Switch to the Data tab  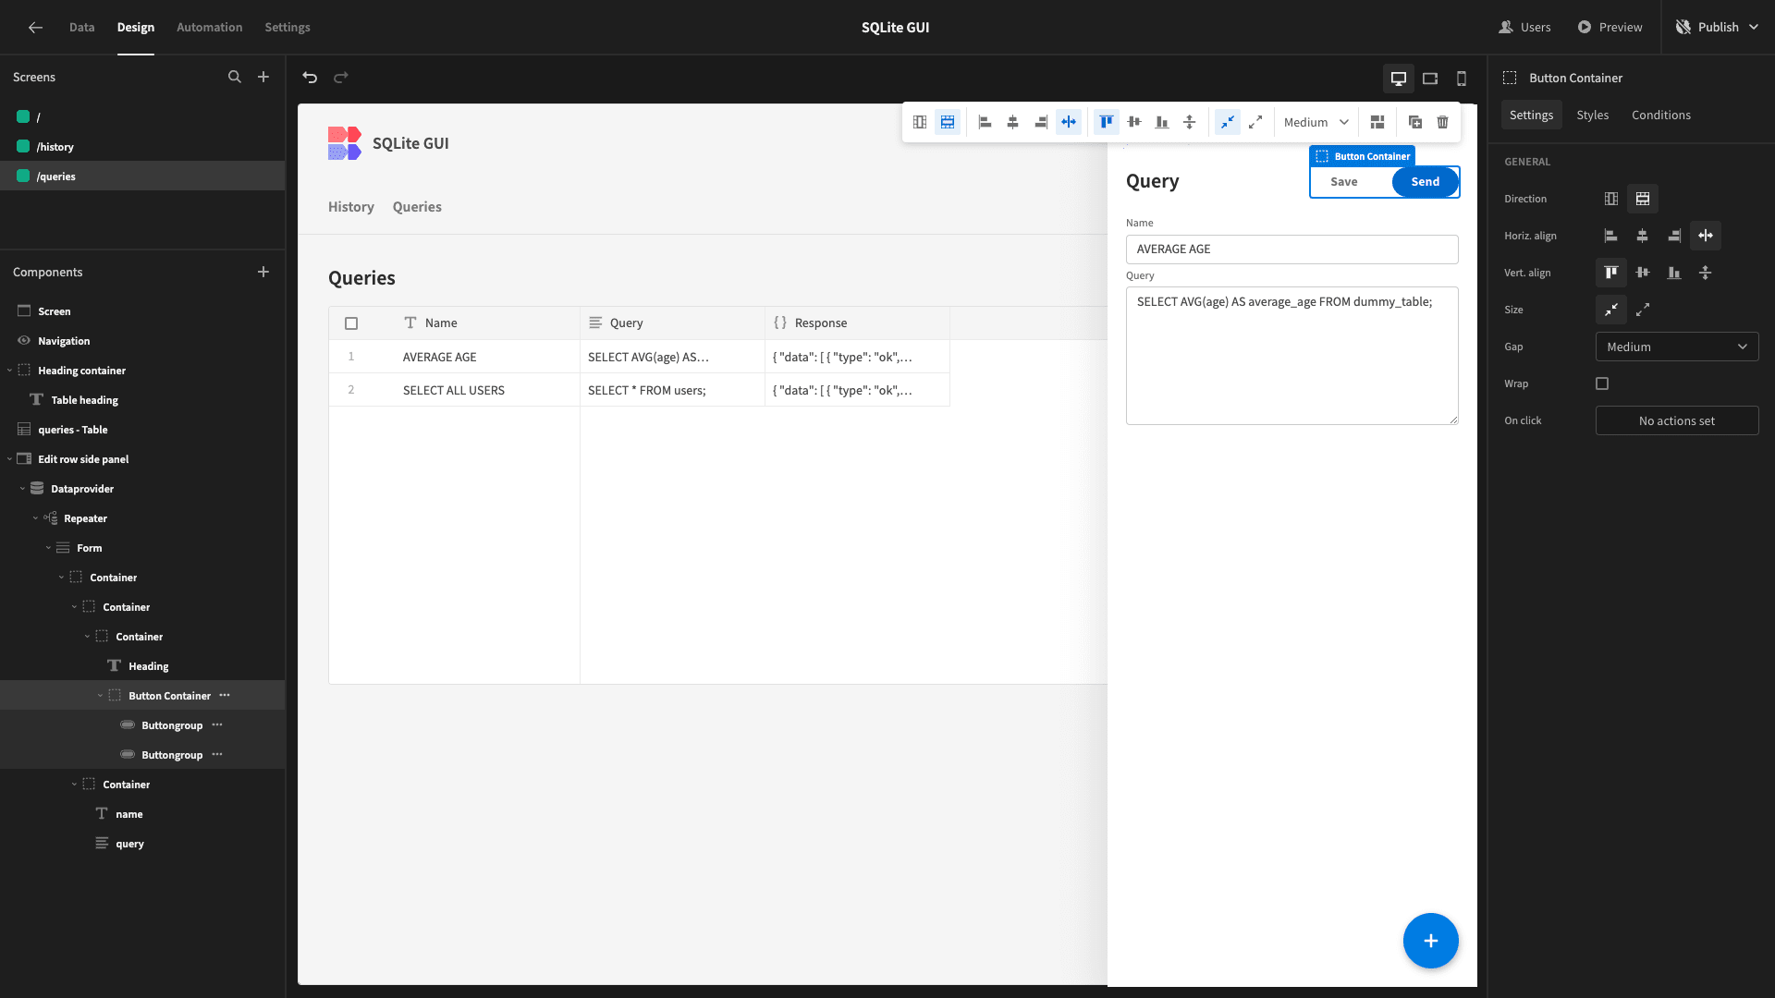[x=81, y=28]
